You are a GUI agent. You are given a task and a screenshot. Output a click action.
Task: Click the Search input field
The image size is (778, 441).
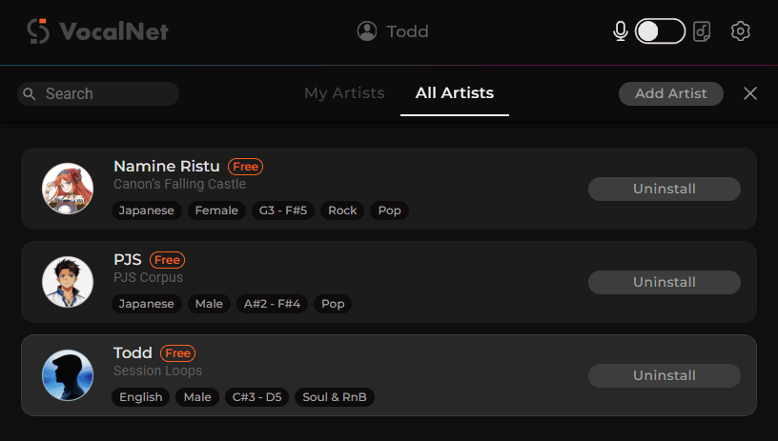(x=105, y=93)
